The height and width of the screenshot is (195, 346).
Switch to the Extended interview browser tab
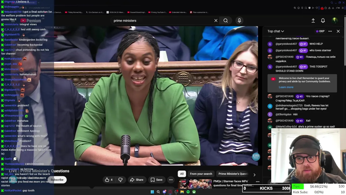click(178, 12)
